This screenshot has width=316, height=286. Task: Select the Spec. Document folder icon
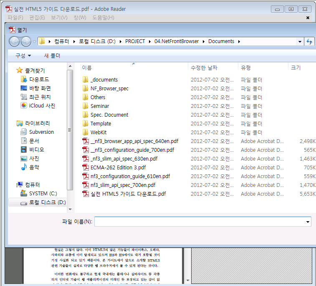[x=85, y=115]
